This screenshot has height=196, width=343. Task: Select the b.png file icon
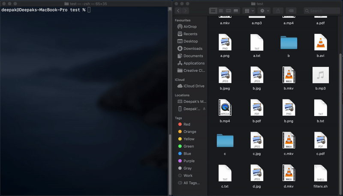[x=289, y=107]
